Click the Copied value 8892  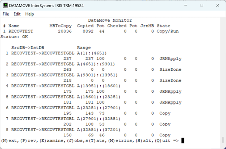88,31
